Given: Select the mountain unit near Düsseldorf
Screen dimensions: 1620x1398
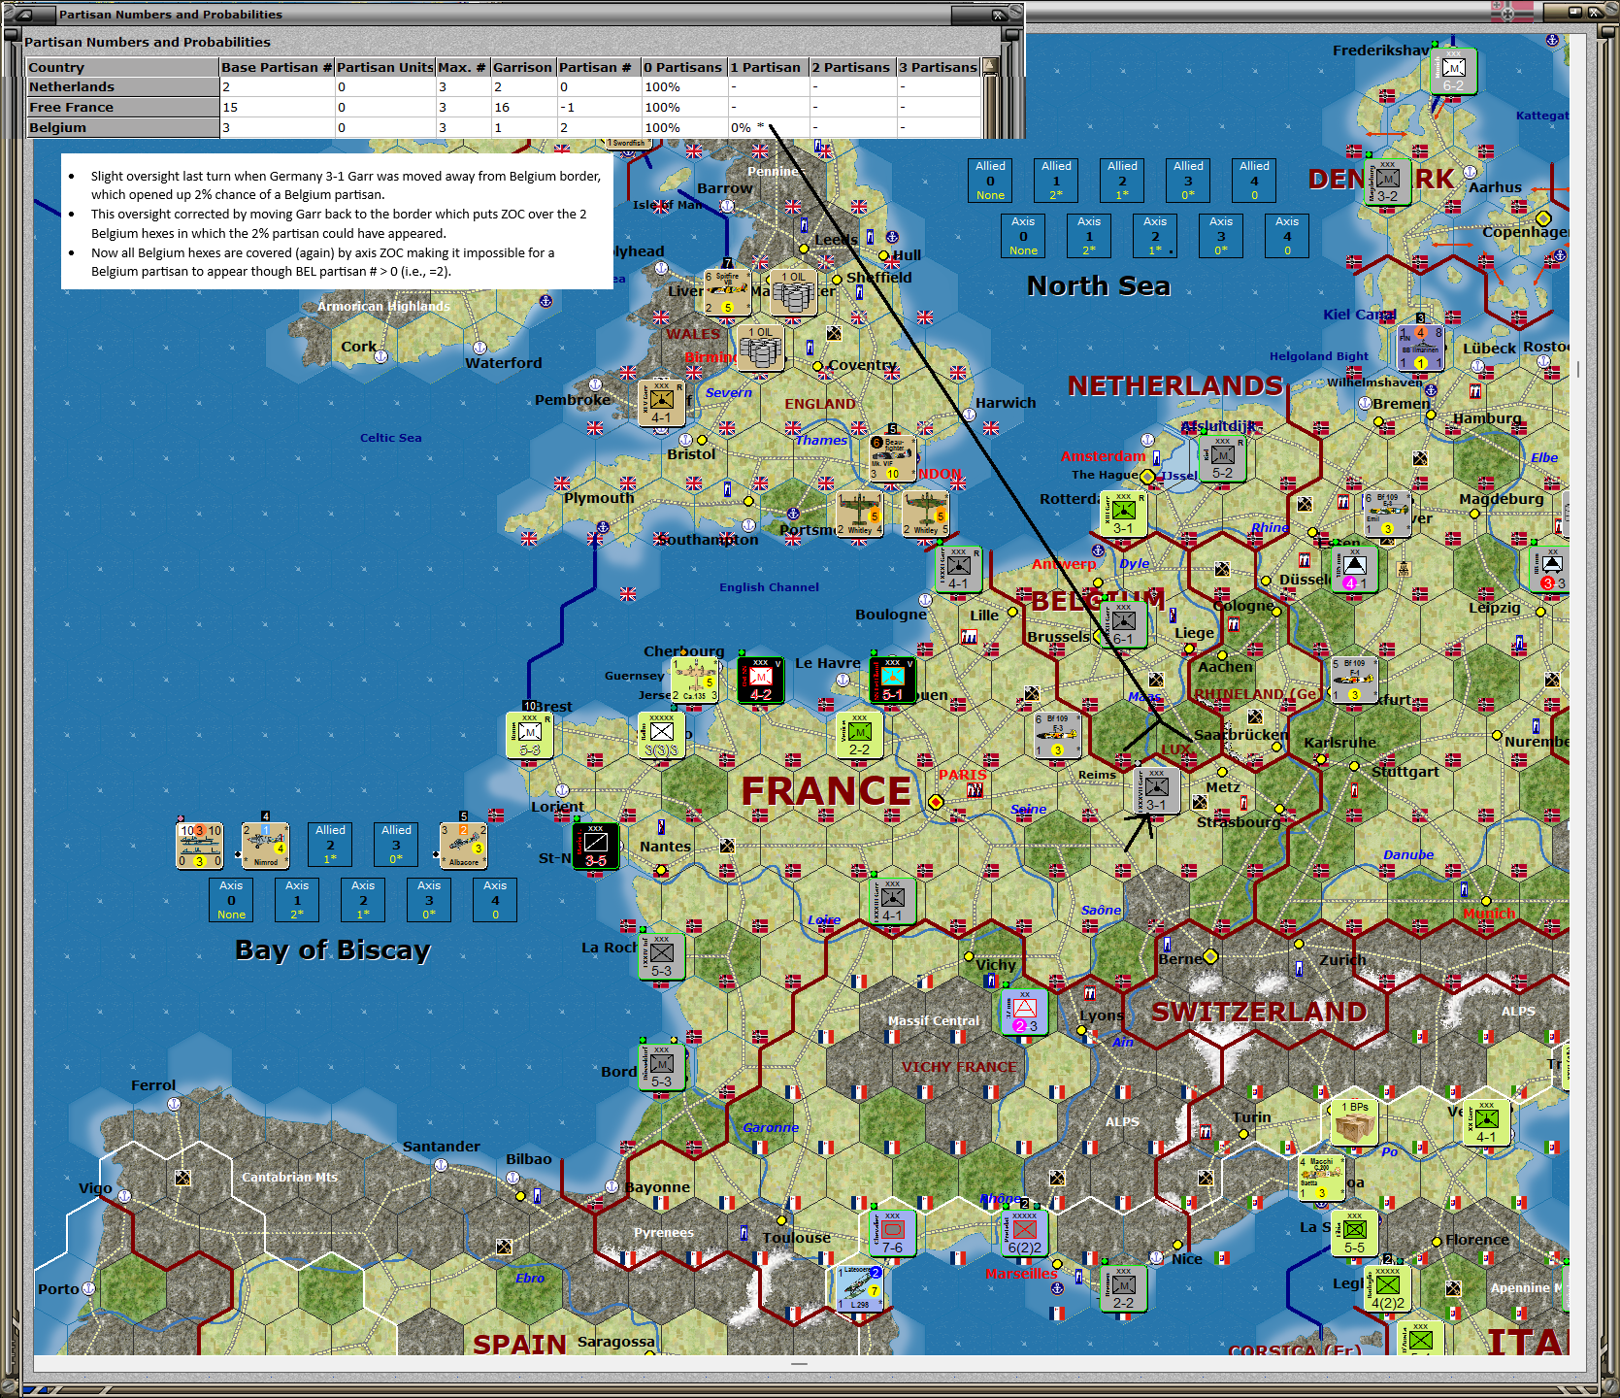Looking at the screenshot, I should [x=1354, y=570].
